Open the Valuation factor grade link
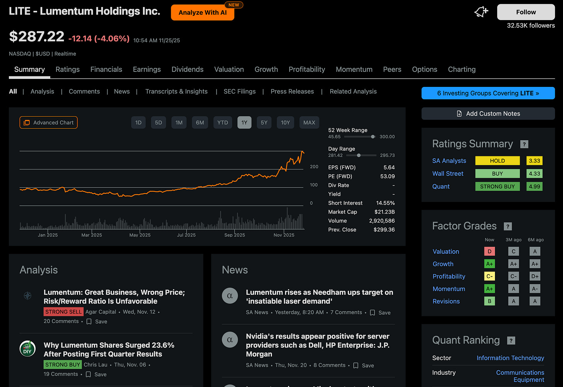The image size is (563, 387). 446,251
